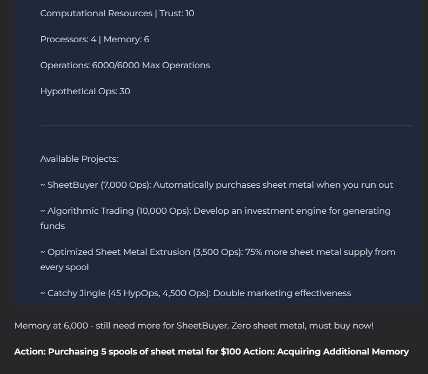Click the Algorithmic Trading project text
Image resolution: width=428 pixels, height=374 pixels.
point(215,211)
